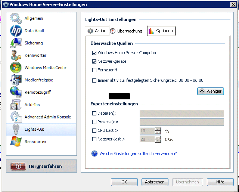Screen dimensions: 239x192
Task: Collapse expert settings with Weniger button
Action: pos(211,91)
